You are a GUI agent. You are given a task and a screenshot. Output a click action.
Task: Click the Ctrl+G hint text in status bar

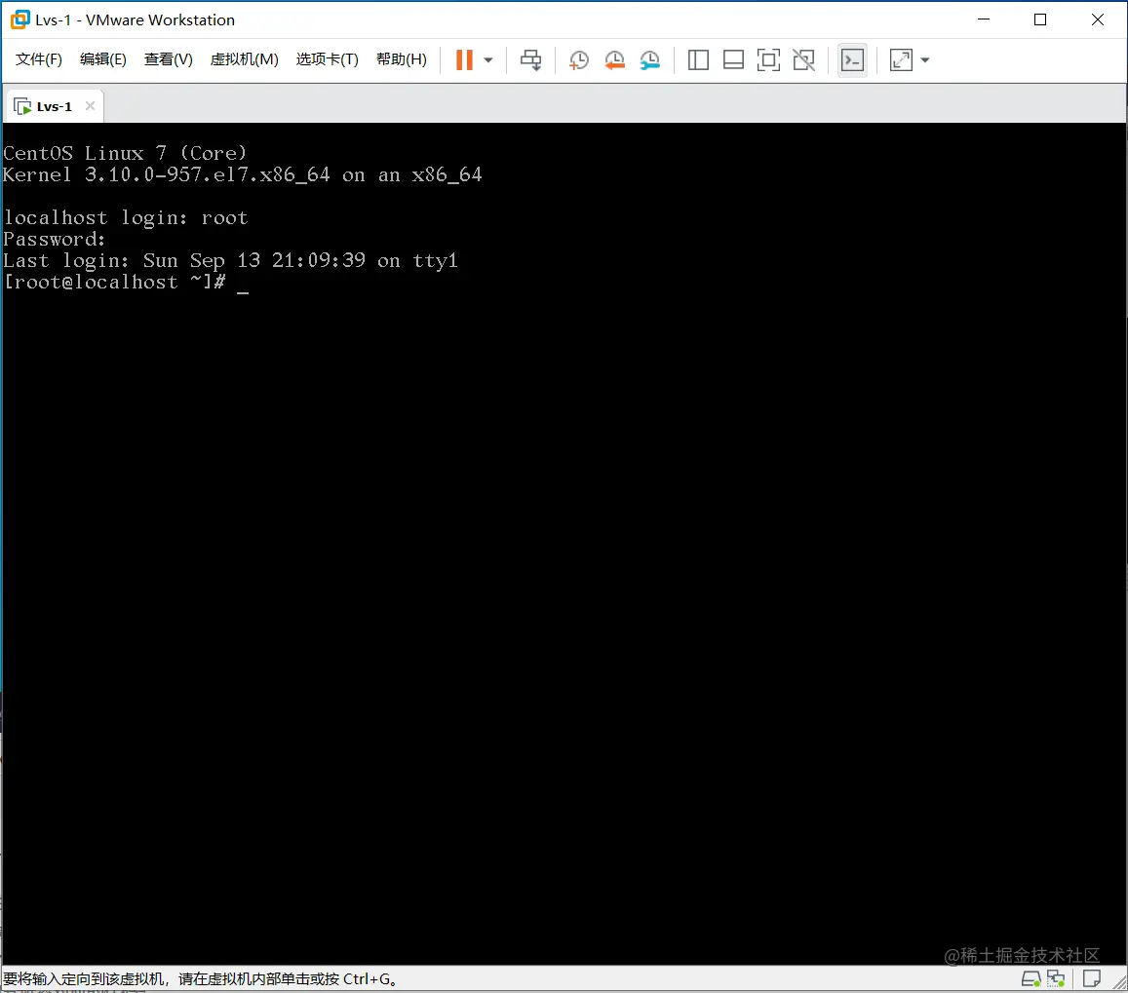(x=201, y=978)
